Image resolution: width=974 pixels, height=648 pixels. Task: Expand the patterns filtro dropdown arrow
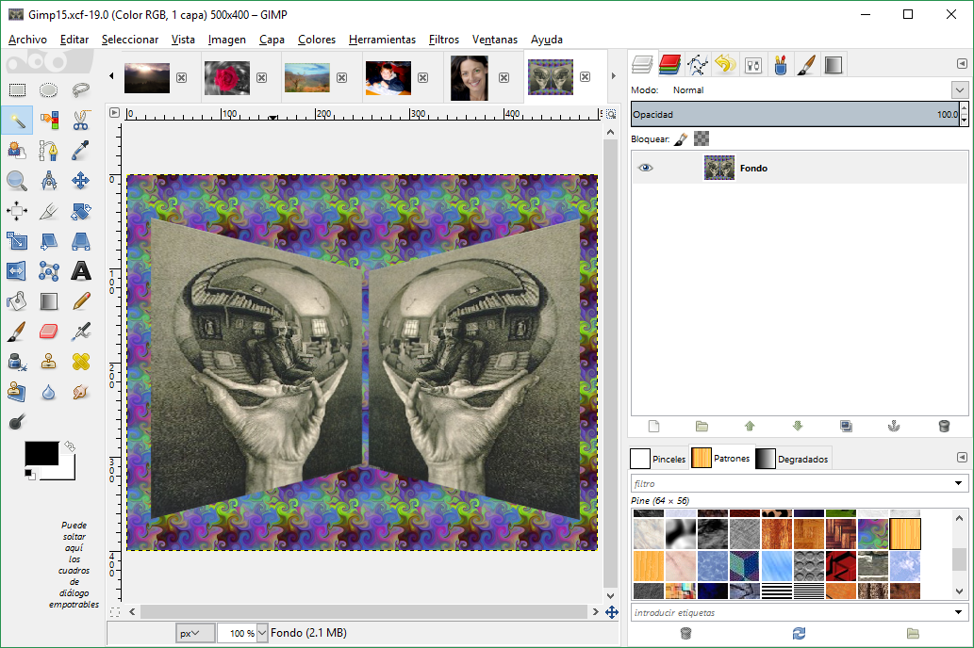pyautogui.click(x=958, y=483)
